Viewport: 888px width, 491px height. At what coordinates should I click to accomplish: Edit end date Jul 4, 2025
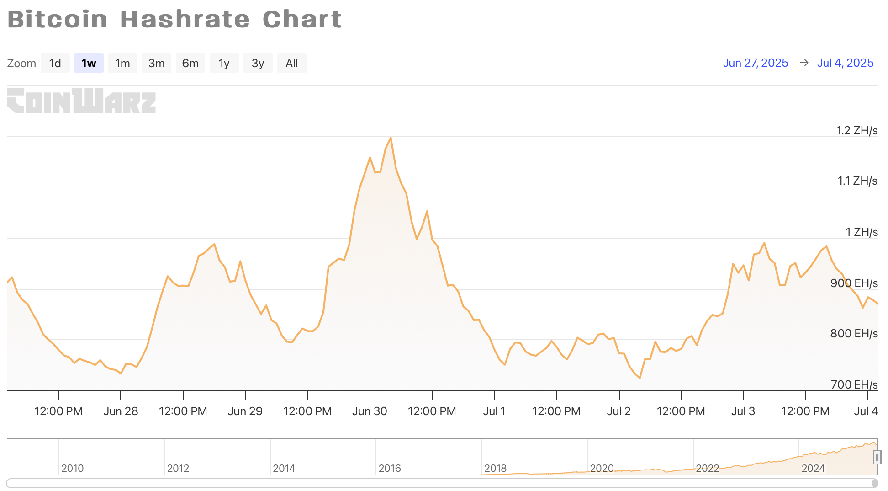[845, 63]
